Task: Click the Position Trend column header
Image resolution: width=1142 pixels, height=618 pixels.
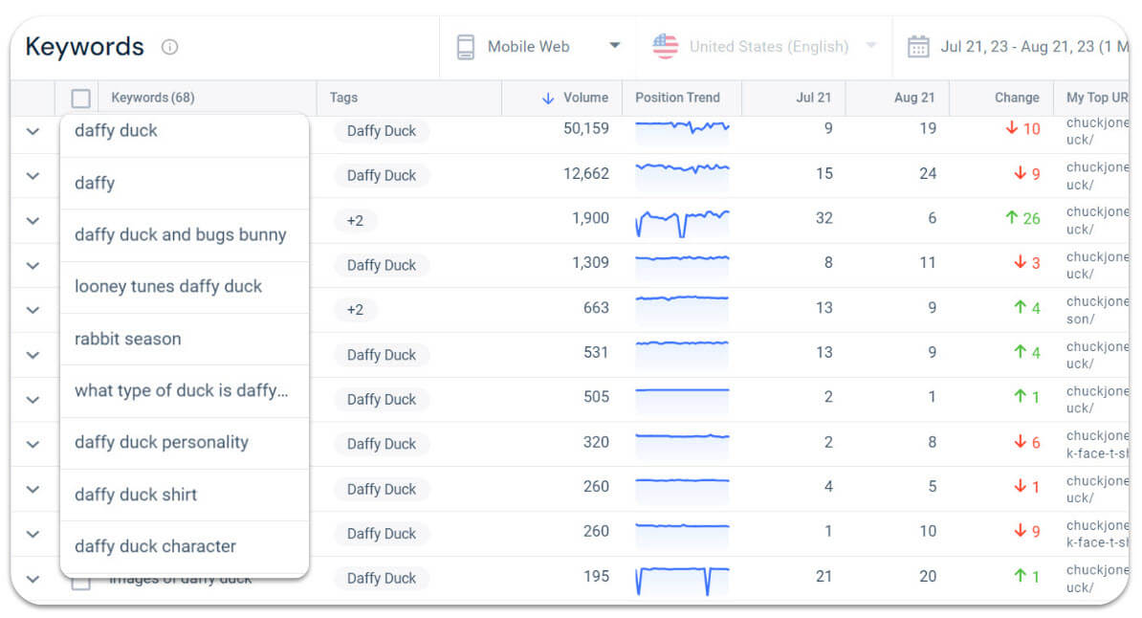Action: pyautogui.click(x=677, y=98)
